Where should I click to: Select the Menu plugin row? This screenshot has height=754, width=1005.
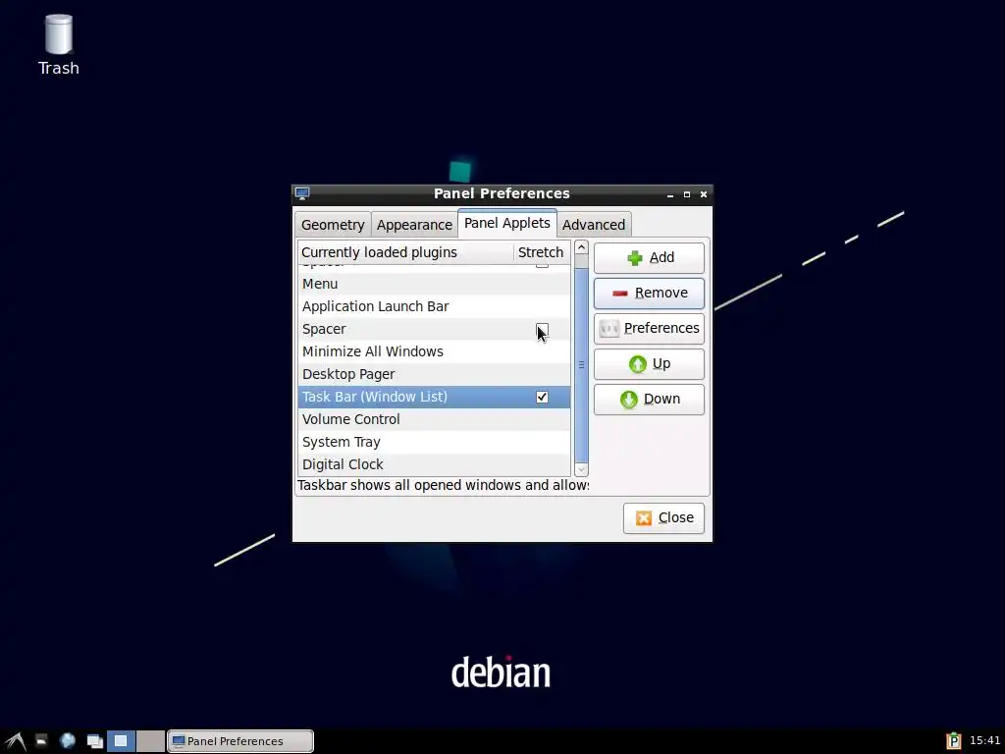(434, 284)
